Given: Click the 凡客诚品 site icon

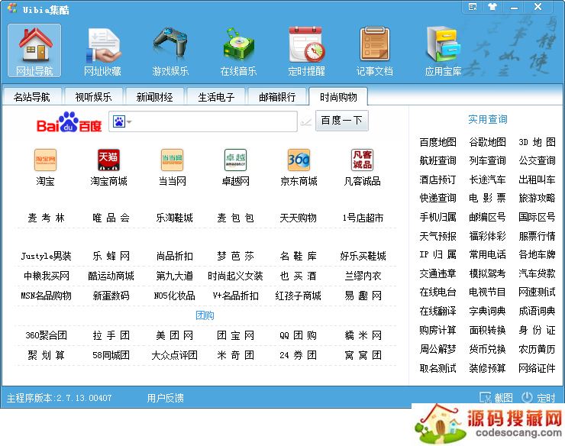Looking at the screenshot, I should [x=362, y=160].
